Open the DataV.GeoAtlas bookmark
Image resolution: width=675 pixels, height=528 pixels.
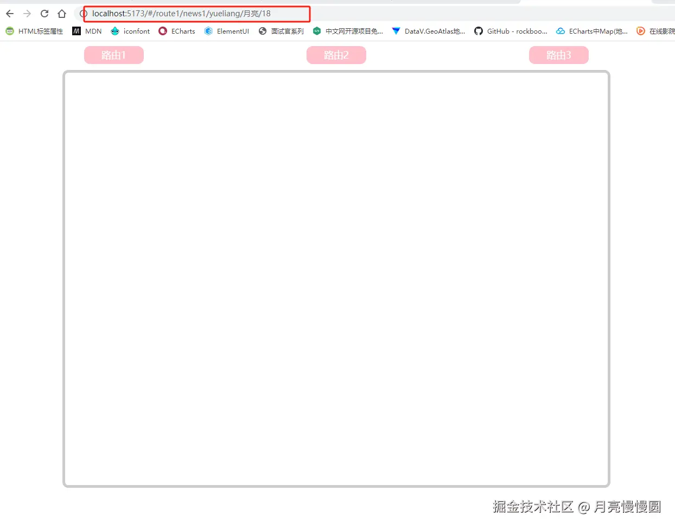pyautogui.click(x=429, y=31)
